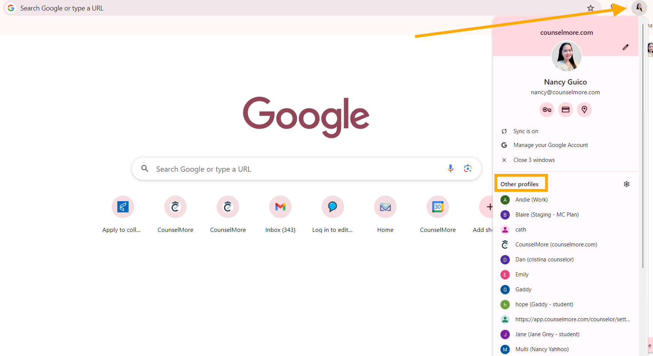The width and height of the screenshot is (653, 356).
Task: Switch to the Andie (Work) profile
Action: [x=566, y=200]
